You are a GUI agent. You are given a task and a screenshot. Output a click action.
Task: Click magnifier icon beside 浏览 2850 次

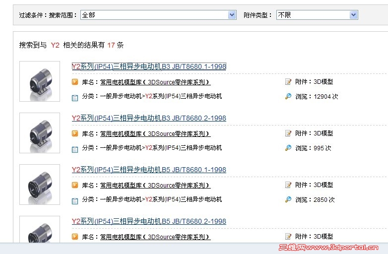(x=288, y=199)
